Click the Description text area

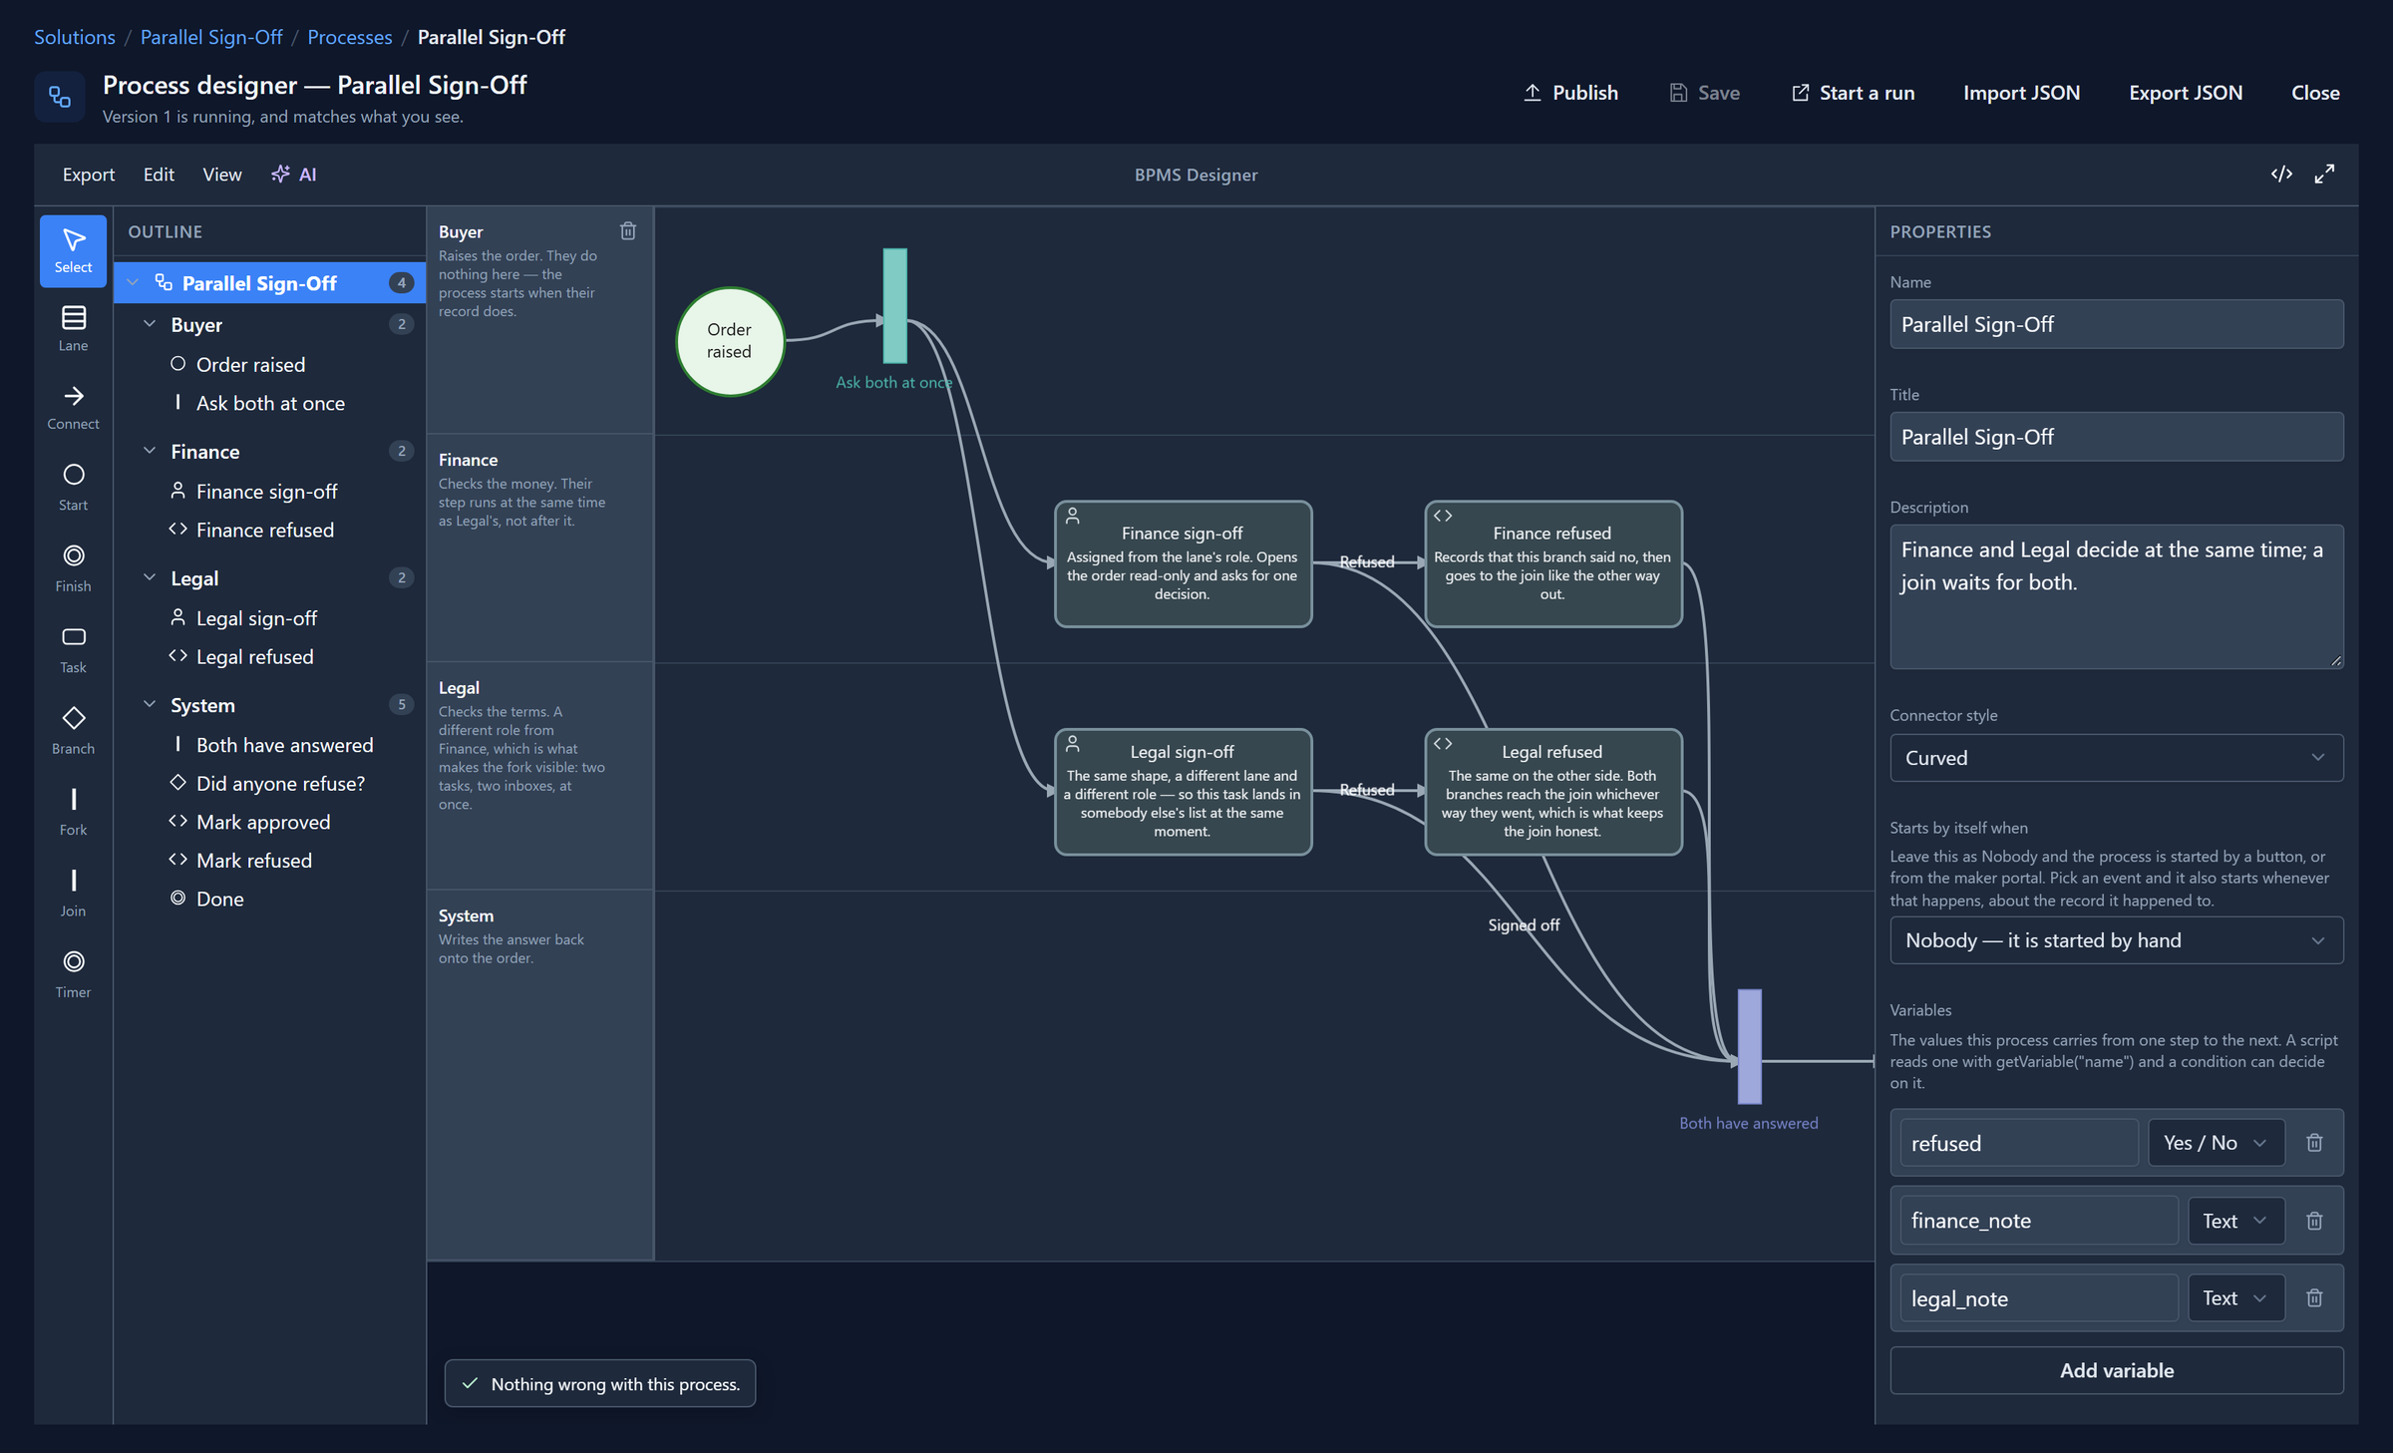[2116, 596]
